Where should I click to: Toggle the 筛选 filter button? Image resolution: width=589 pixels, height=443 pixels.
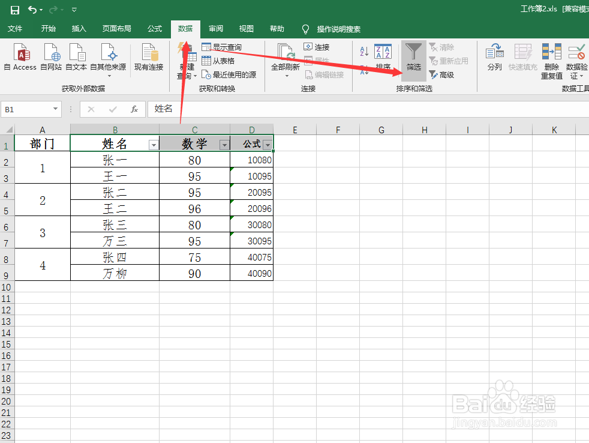coord(414,61)
